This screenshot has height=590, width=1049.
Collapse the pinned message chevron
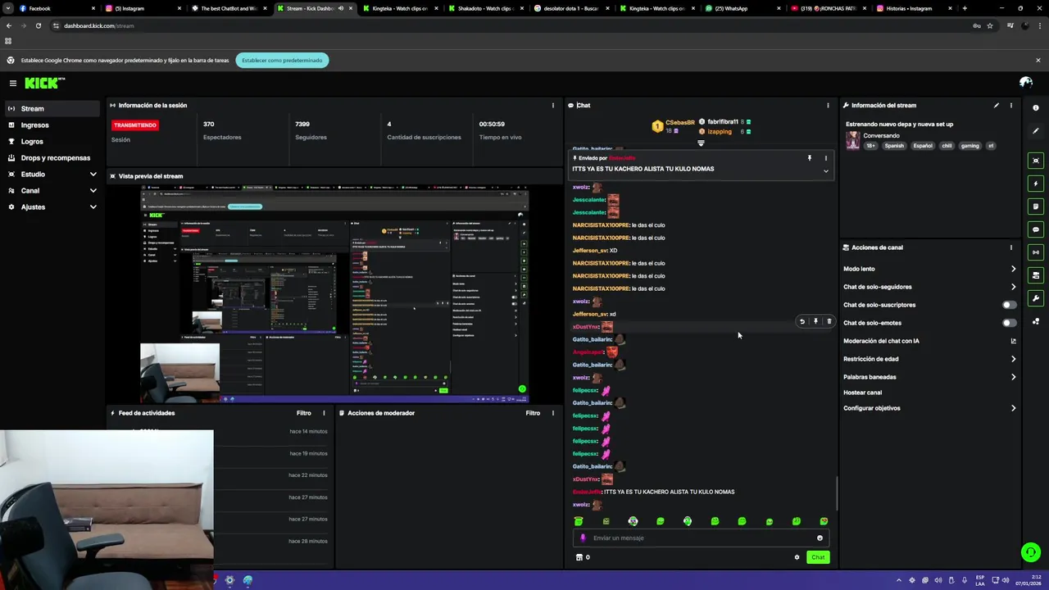click(826, 171)
